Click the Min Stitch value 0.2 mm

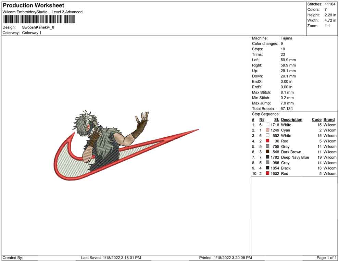click(x=287, y=98)
